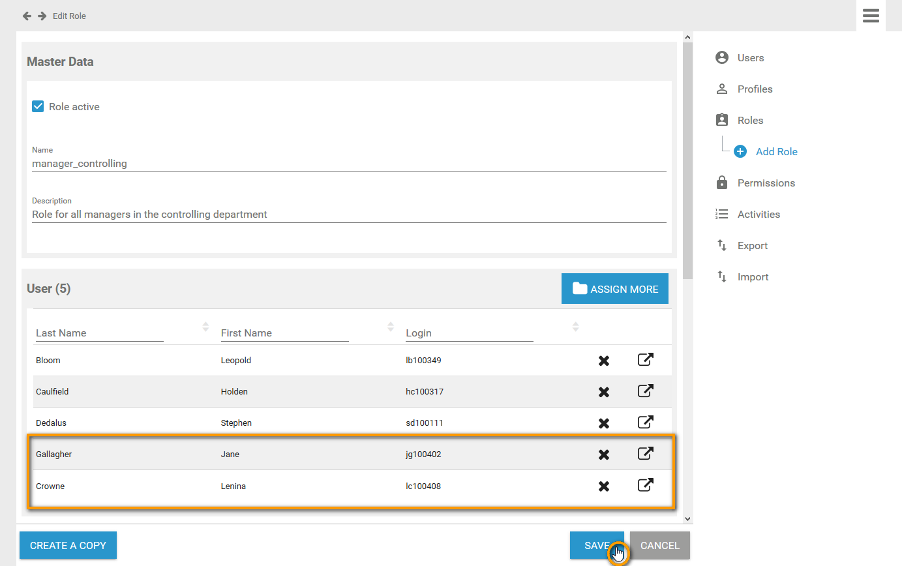The image size is (902, 566).
Task: Remove Stephen Dedalus using X icon
Action: 604,423
